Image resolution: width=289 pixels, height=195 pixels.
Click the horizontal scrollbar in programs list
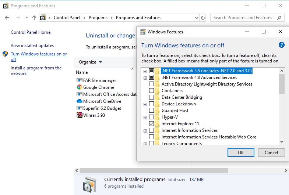tap(154, 170)
